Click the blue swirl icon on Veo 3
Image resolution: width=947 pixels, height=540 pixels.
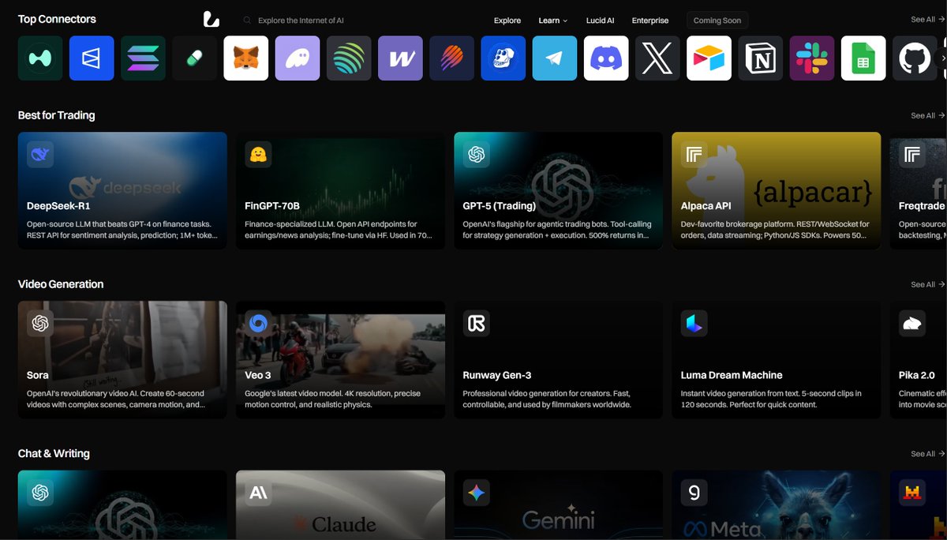coord(258,324)
